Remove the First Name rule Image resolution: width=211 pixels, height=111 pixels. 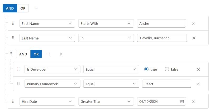point(193,24)
